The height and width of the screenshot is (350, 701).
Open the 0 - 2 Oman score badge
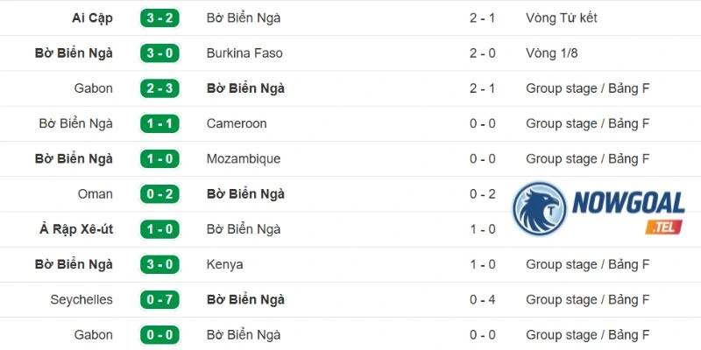(159, 194)
